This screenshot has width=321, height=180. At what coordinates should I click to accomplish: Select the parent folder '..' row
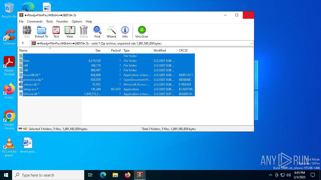click(x=107, y=56)
